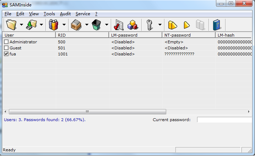
Task: Sort by the LM-hash column header
Action: (234, 35)
